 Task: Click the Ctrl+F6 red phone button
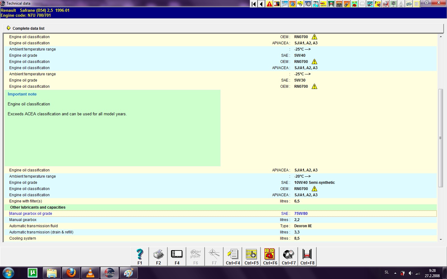tap(270, 256)
